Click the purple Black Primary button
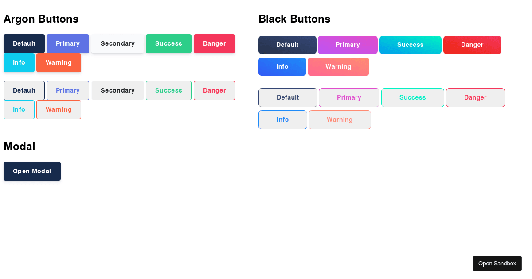Viewport: 532px width, 279px height. pos(348,45)
